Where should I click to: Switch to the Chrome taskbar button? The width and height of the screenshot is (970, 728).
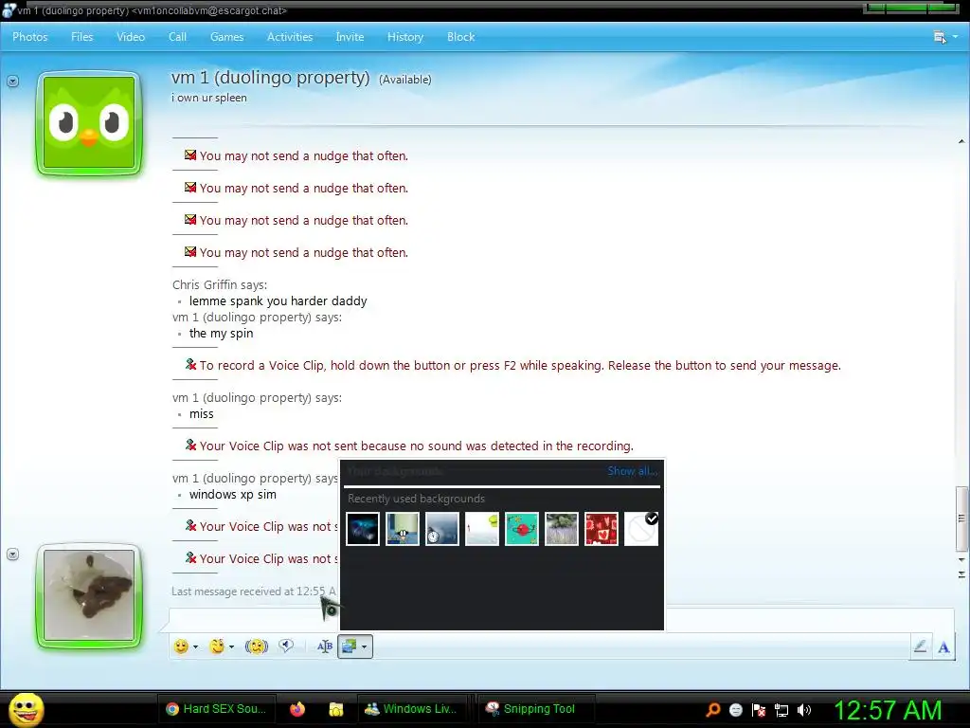coord(217,709)
